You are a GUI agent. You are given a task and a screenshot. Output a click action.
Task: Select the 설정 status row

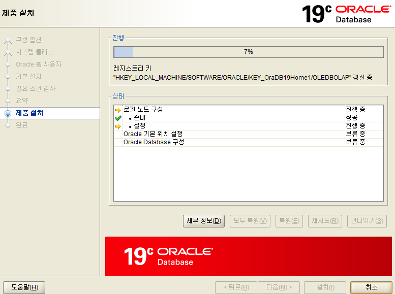pyautogui.click(x=249, y=126)
